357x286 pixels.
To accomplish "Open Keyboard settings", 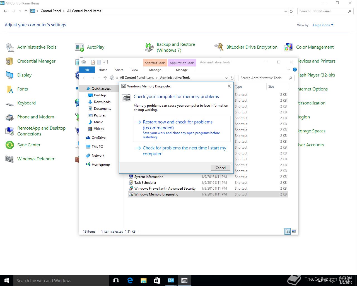I will [21, 103].
